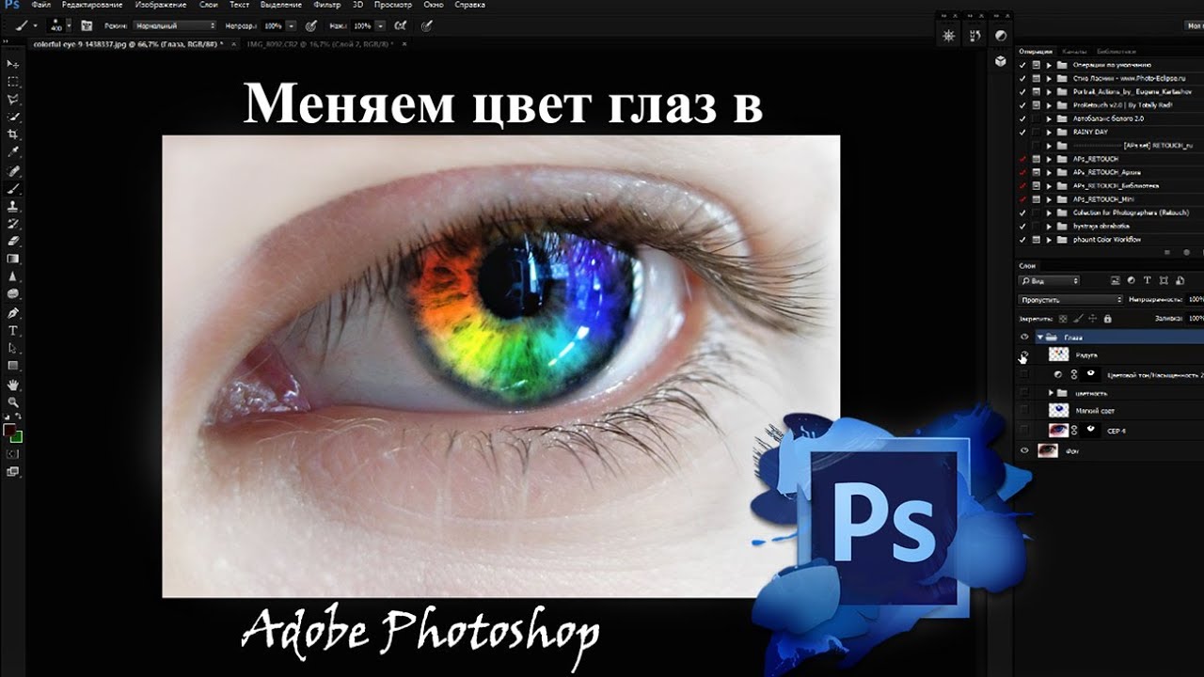Select the Hand tool
This screenshot has width=1204, height=677.
point(13,385)
